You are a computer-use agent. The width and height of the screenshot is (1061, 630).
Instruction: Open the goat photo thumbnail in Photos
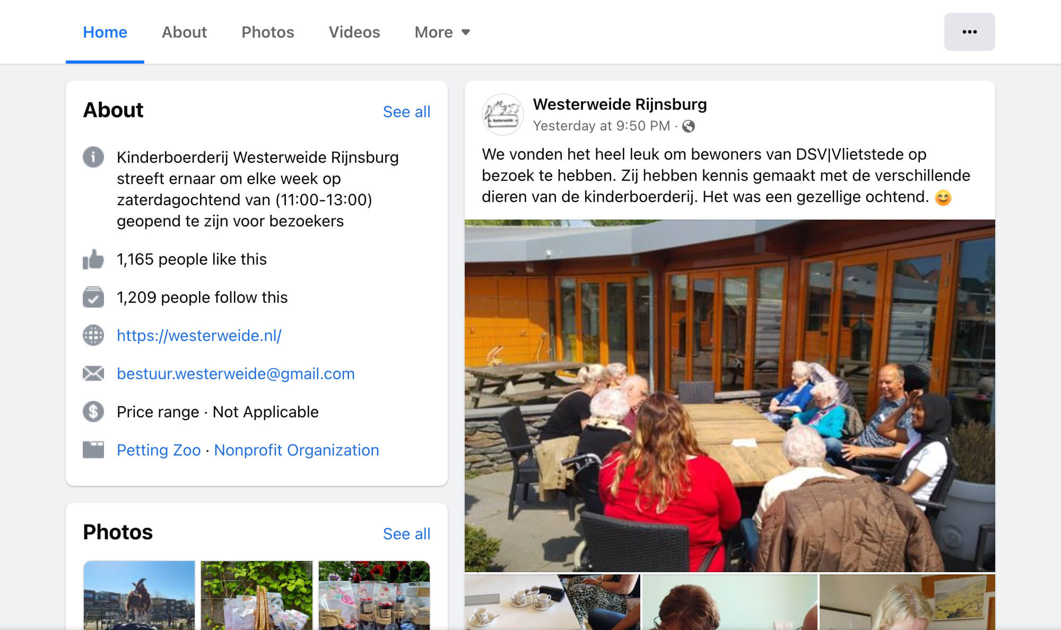click(x=140, y=595)
